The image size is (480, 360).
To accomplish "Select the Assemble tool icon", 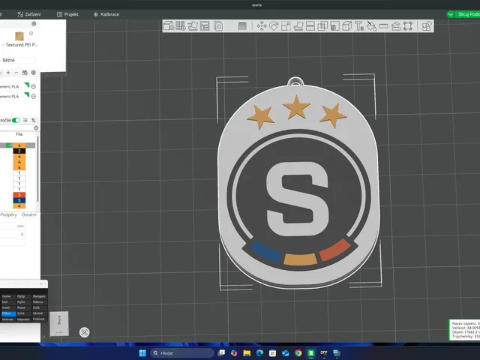I will (x=396, y=26).
